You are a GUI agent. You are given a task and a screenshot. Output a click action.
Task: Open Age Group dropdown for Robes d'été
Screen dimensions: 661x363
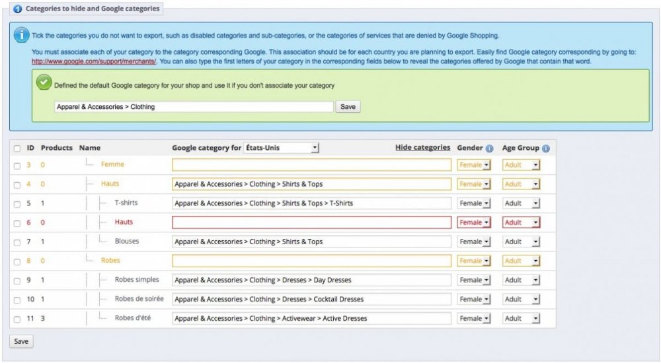click(521, 319)
